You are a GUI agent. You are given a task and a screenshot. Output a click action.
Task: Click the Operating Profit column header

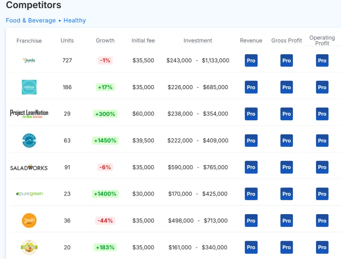[x=322, y=41]
